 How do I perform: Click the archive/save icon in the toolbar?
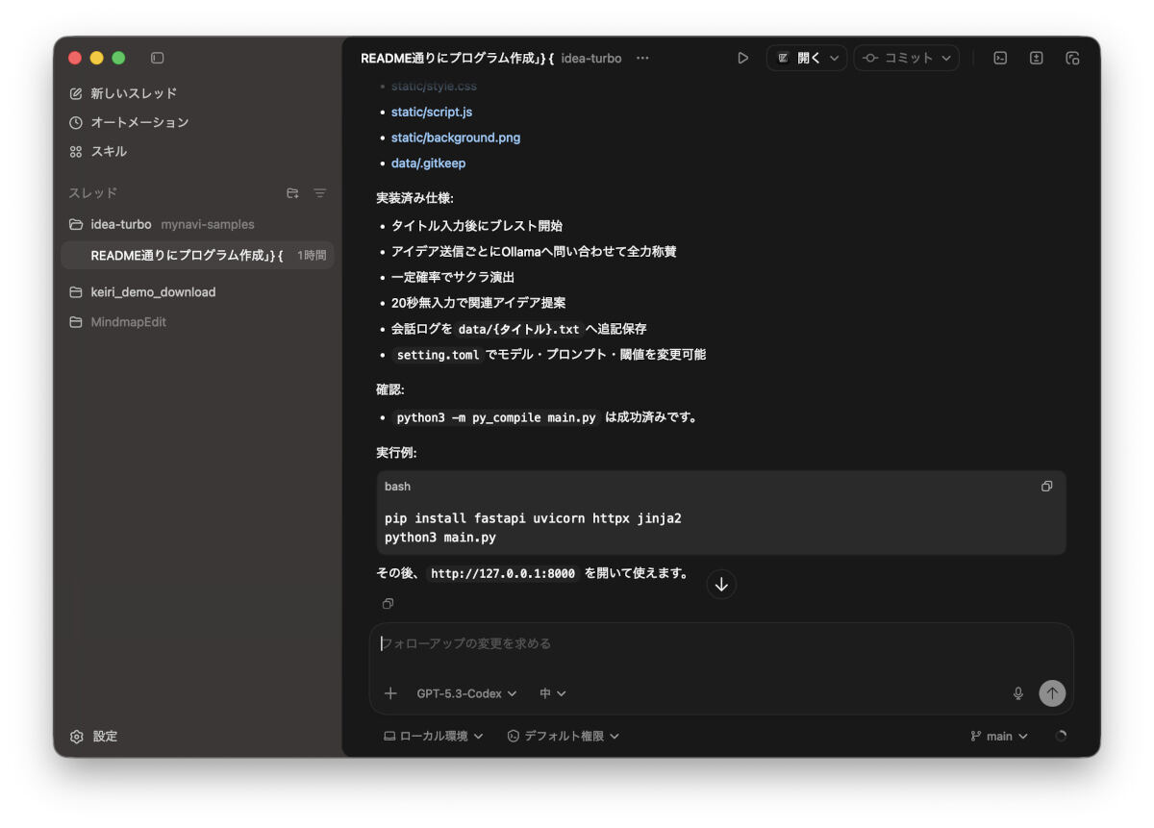pos(1036,58)
